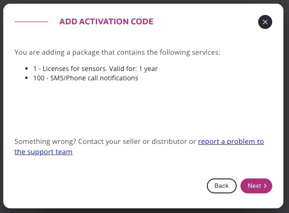Click the magenta line beside the title
This screenshot has height=213, width=289.
tap(31, 22)
